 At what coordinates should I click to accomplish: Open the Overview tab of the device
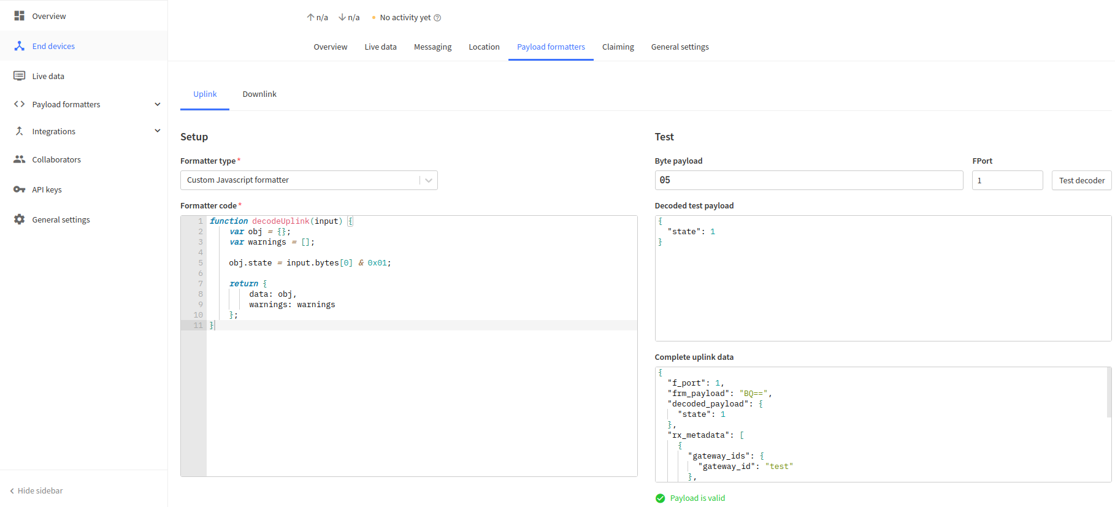click(331, 47)
